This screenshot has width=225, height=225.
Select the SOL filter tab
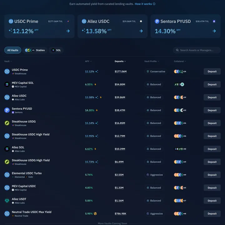pyautogui.click(x=56, y=50)
